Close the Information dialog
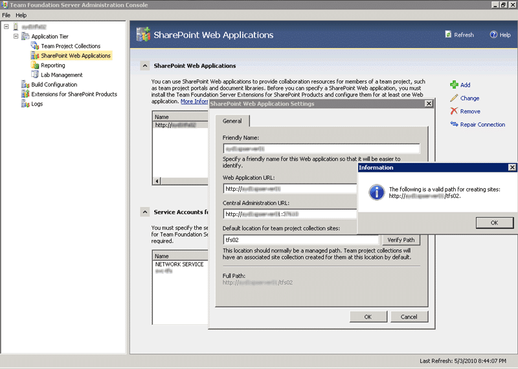Viewport: 518px width, 369px height. point(512,168)
